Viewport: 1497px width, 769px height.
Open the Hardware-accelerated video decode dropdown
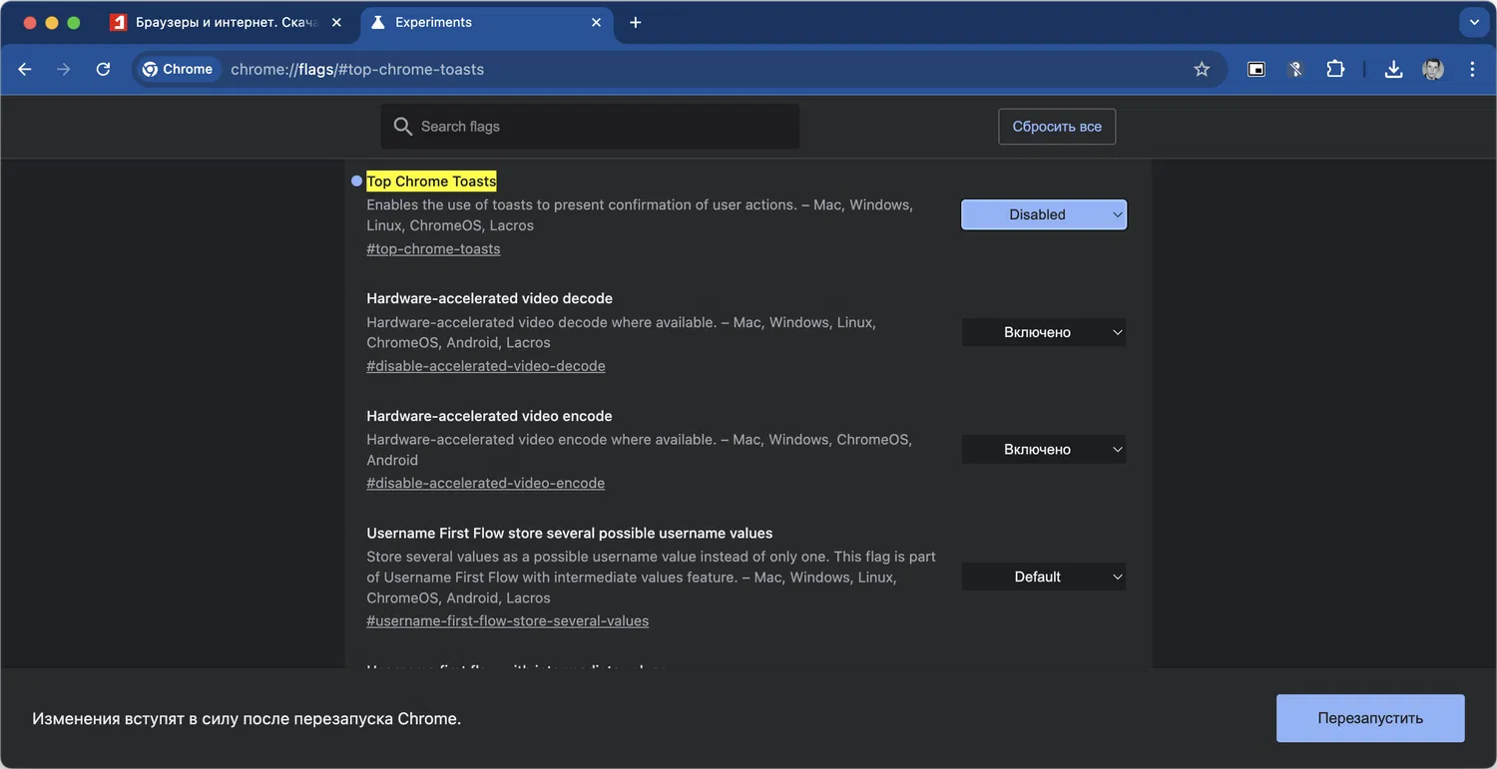(1043, 332)
